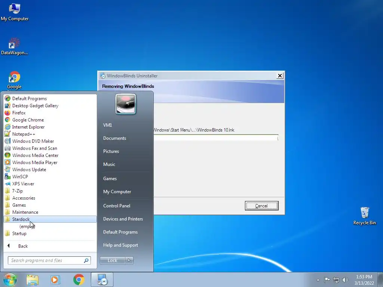Screen dimensions: 383x287
Task: Launch Notepad++
Action: (x=50, y=134)
